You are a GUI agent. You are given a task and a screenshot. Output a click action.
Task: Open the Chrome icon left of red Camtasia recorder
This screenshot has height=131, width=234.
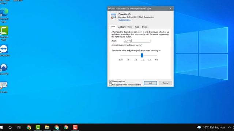click(x=66, y=127)
